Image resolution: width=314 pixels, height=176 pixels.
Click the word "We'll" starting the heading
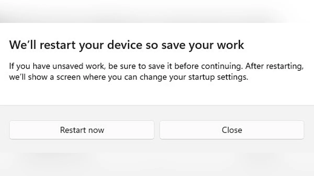(x=21, y=45)
